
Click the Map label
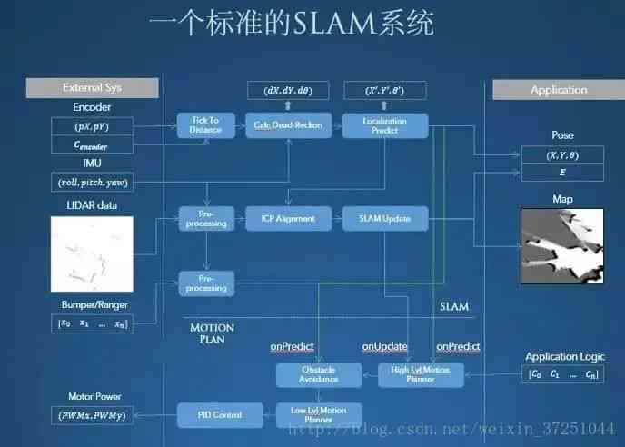[562, 199]
